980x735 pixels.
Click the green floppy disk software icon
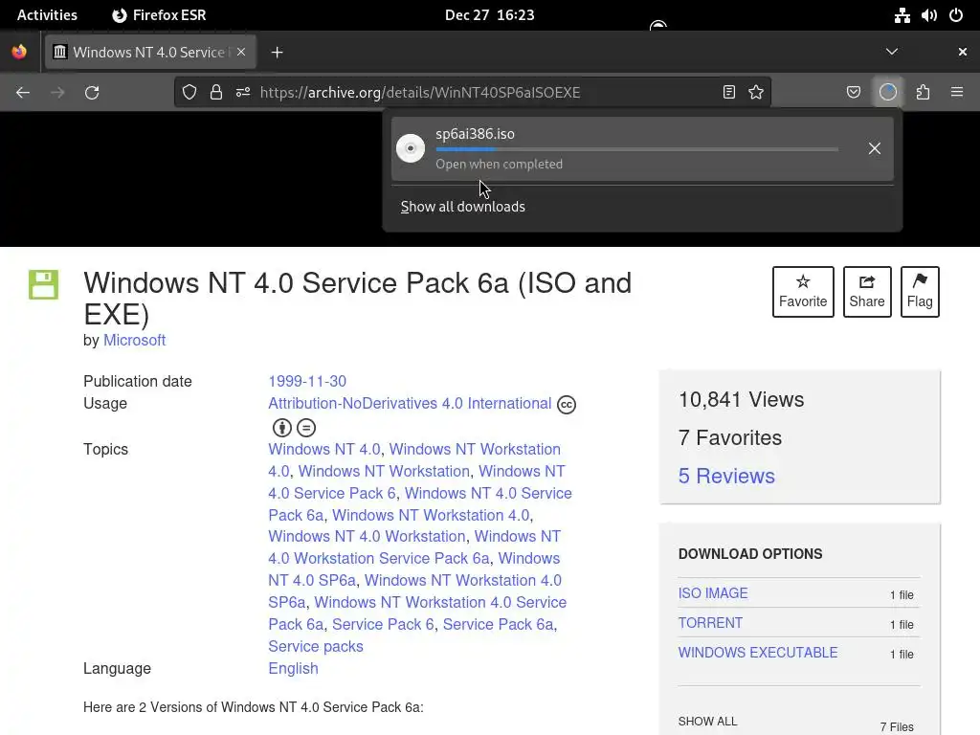click(x=43, y=284)
